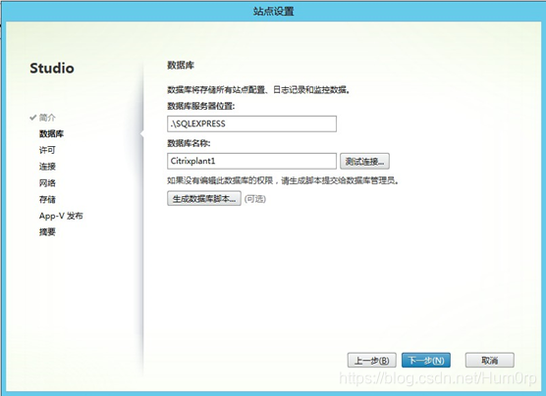
Task: Proceed with 下一步(N) button
Action: [426, 360]
